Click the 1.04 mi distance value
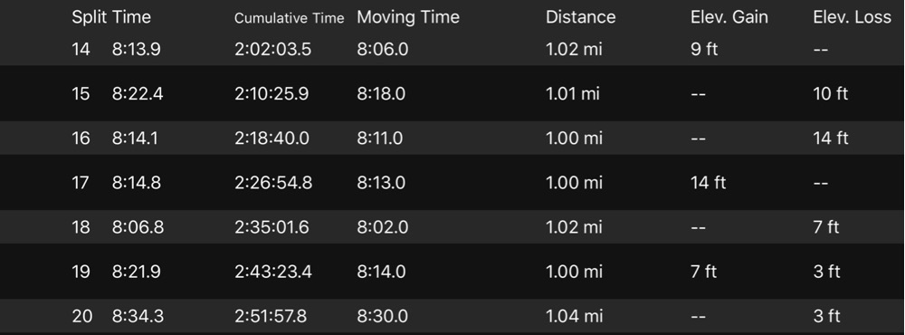The image size is (905, 335). coord(575,317)
